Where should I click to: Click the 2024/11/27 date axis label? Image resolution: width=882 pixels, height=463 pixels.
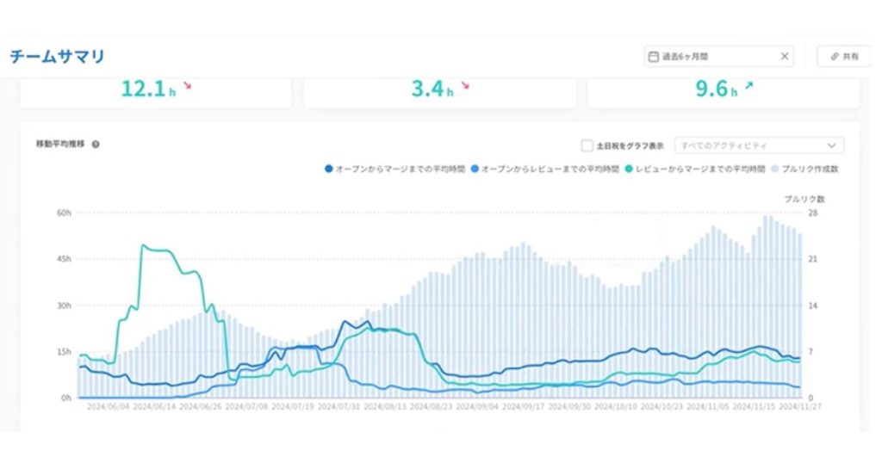click(800, 406)
